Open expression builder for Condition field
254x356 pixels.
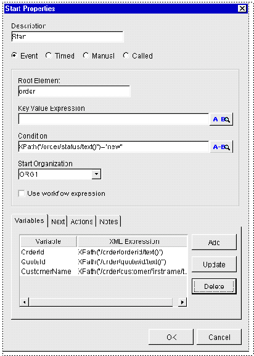[221, 147]
